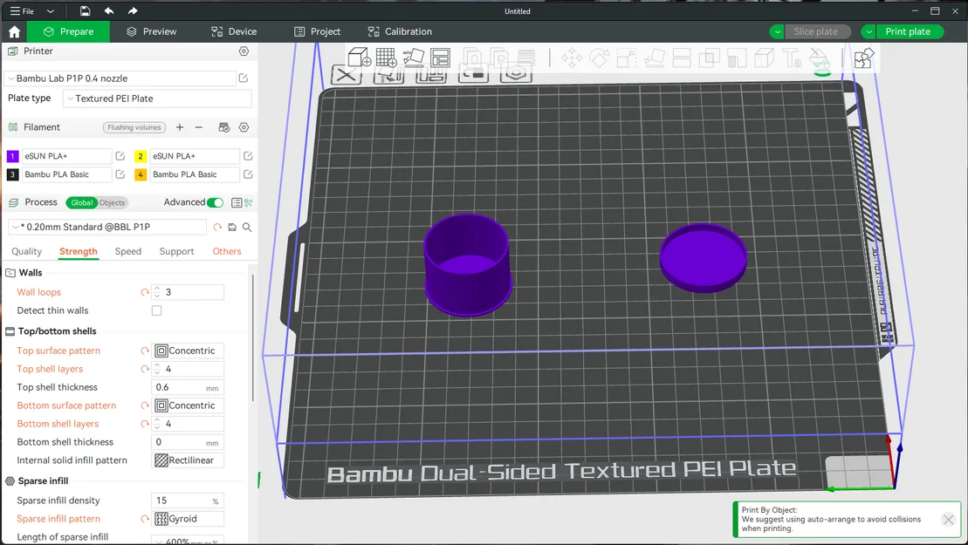Select the Text shape tool icon
This screenshot has width=968, height=545.
(792, 58)
